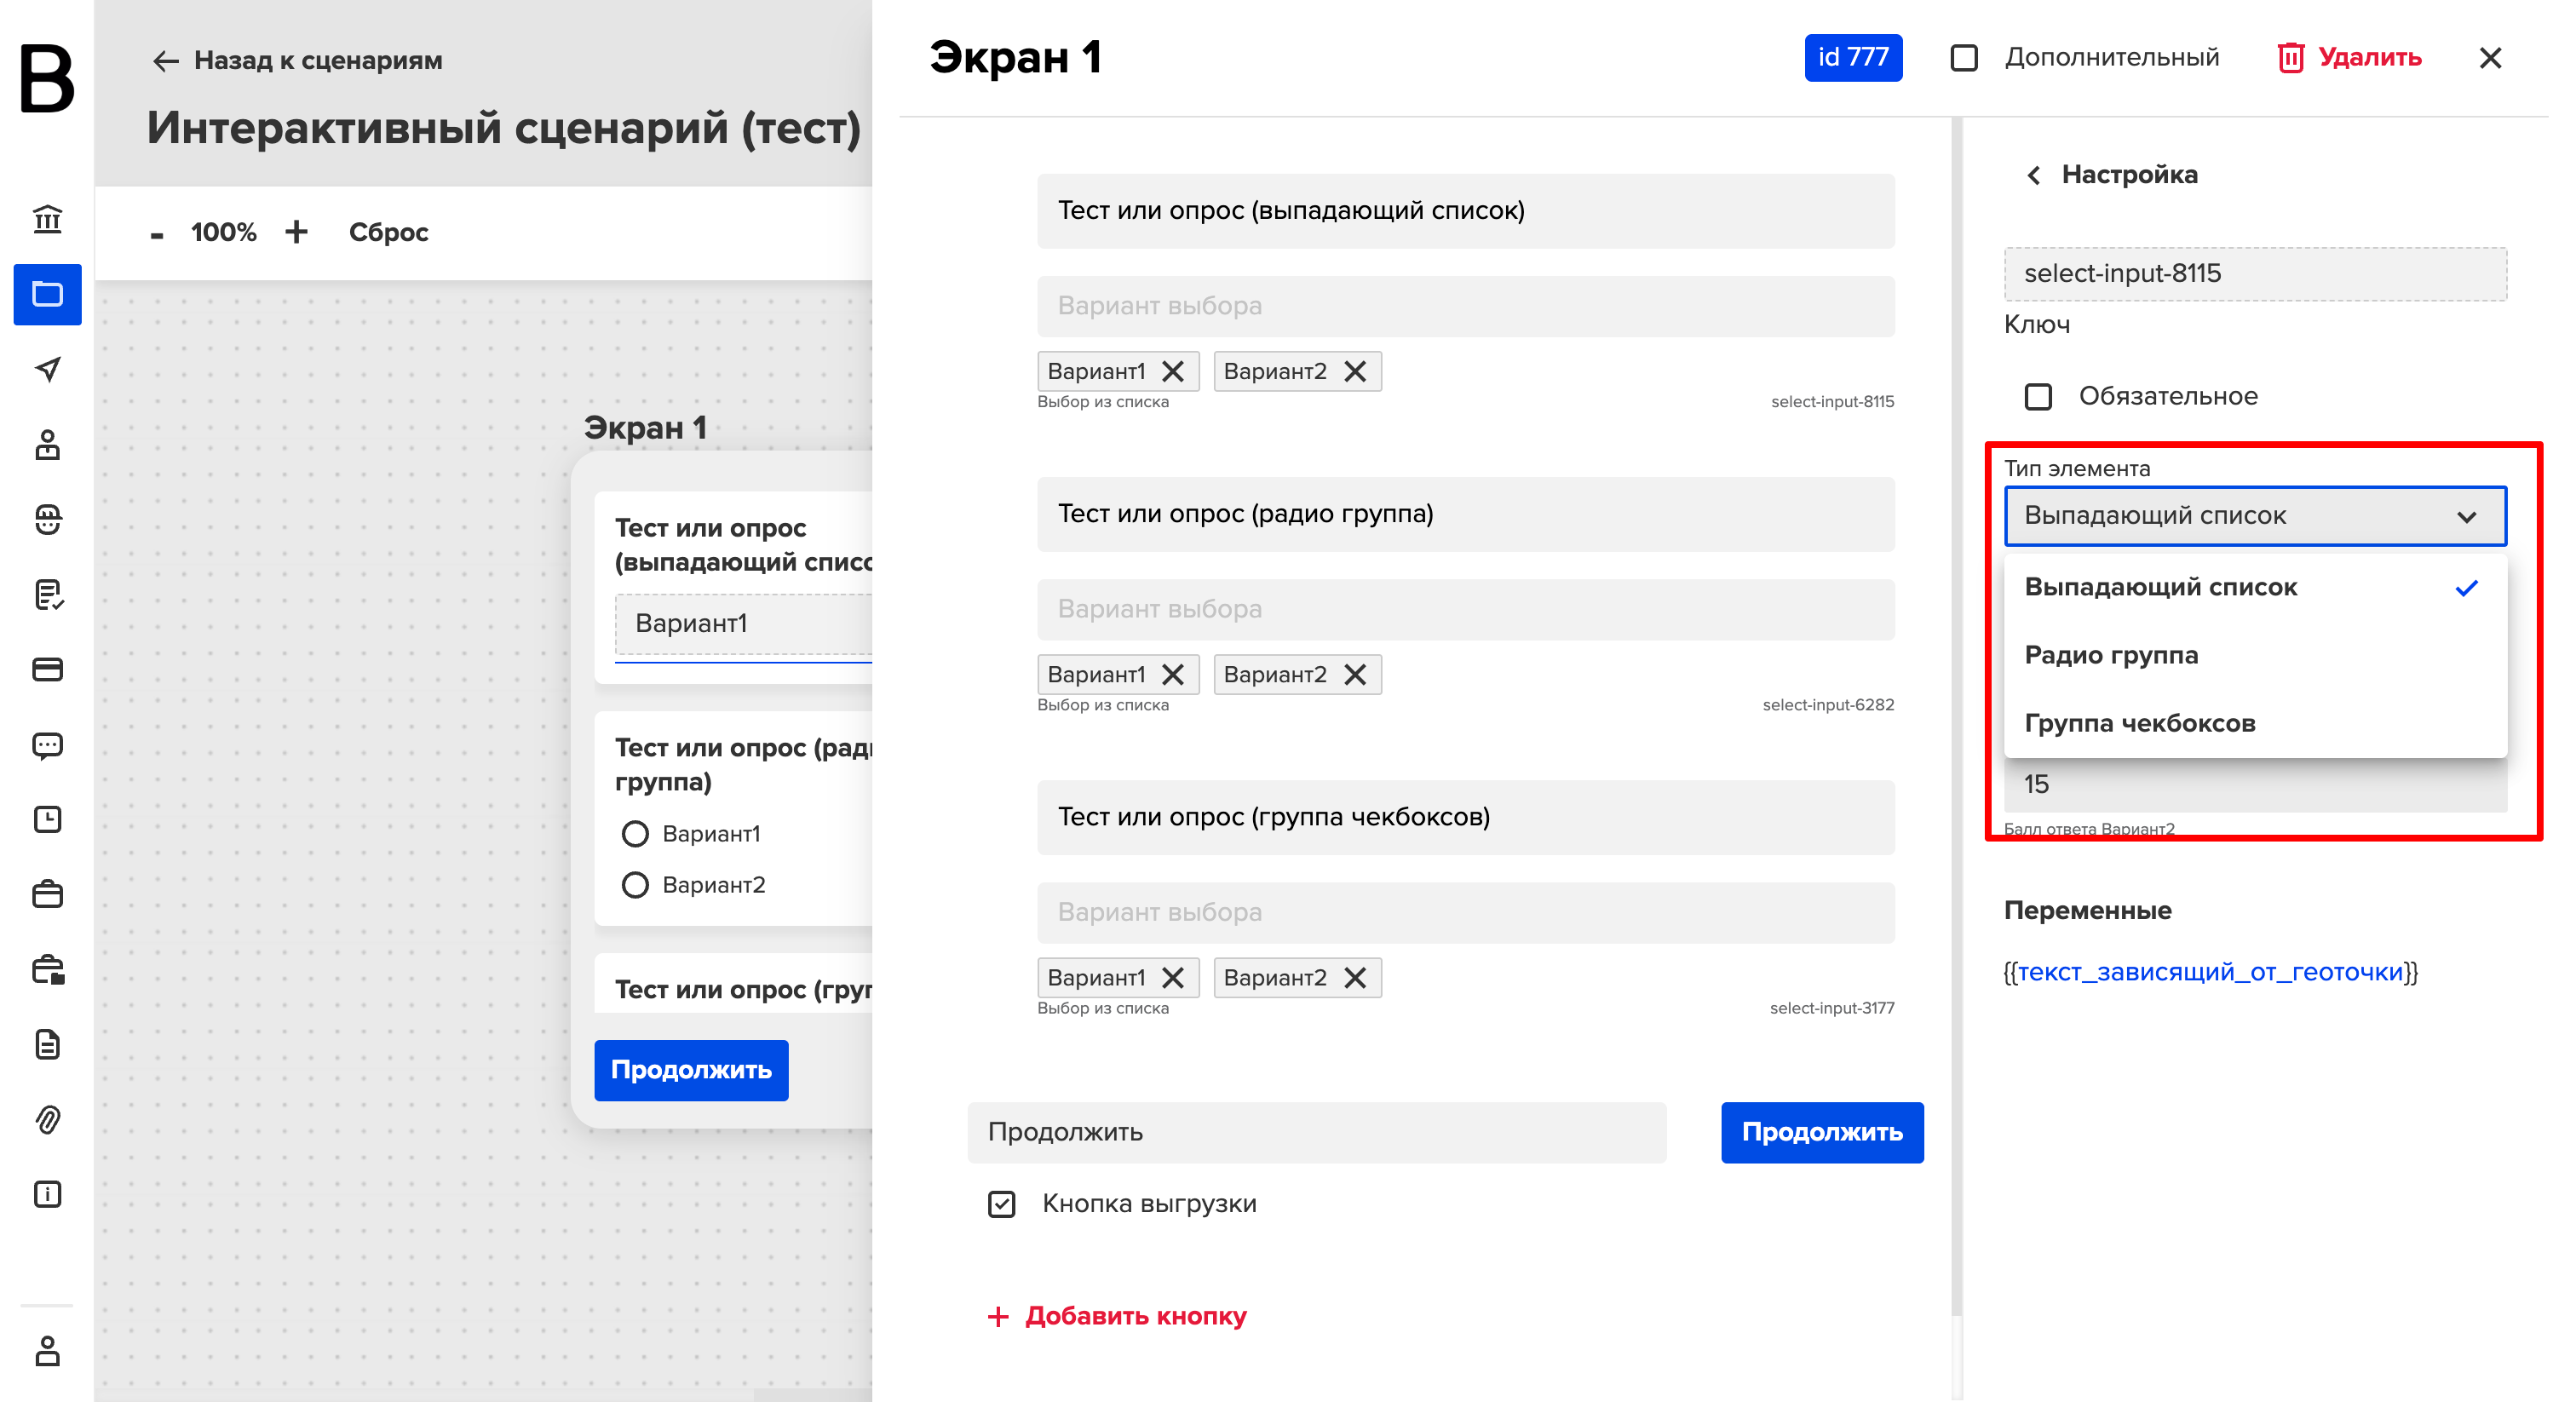Viewport: 2576px width, 1402px height.
Task: Click the Назад к сценариям link
Action: pos(297,61)
